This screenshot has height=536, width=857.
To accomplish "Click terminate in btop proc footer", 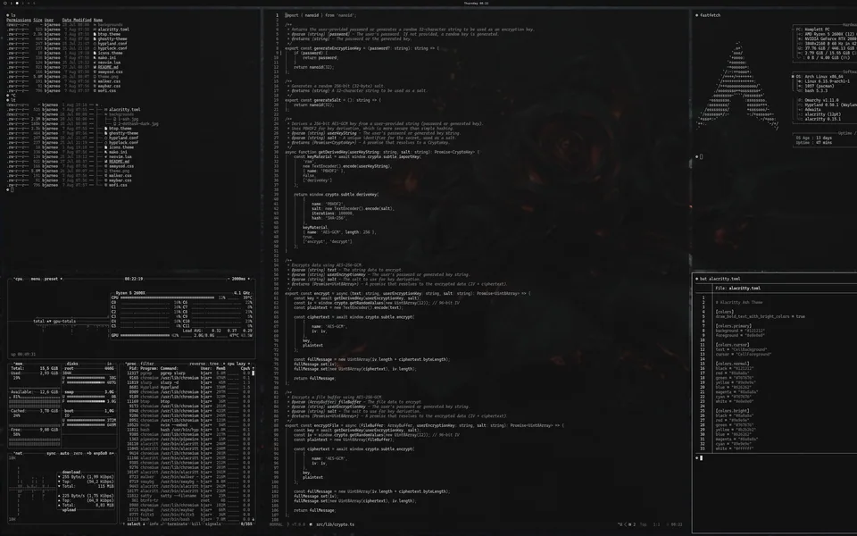I will [177, 524].
